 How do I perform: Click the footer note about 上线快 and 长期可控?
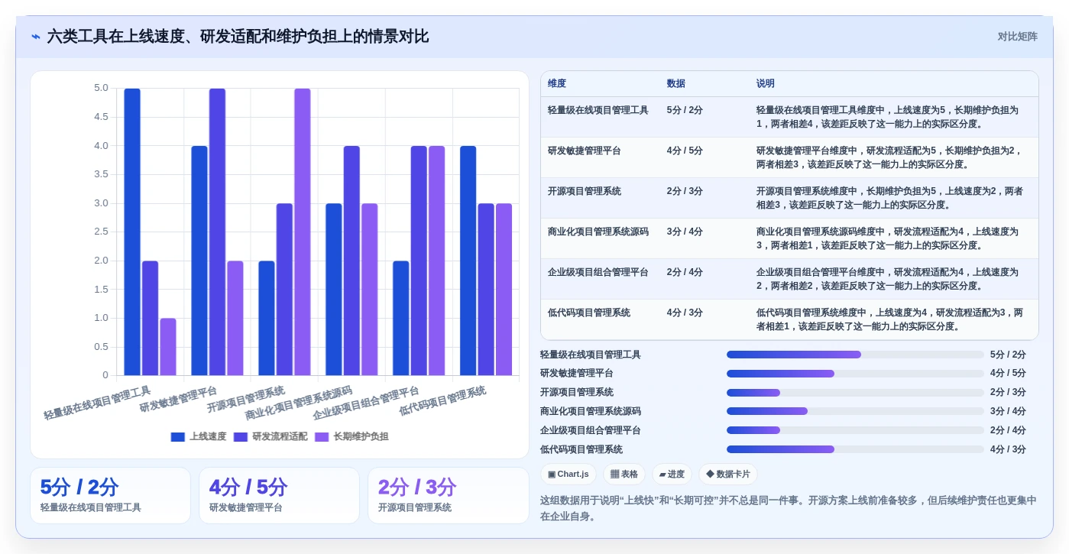[789, 508]
